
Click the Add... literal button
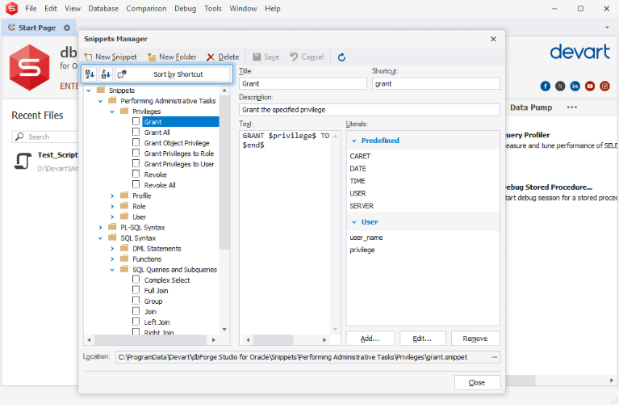[x=370, y=339]
